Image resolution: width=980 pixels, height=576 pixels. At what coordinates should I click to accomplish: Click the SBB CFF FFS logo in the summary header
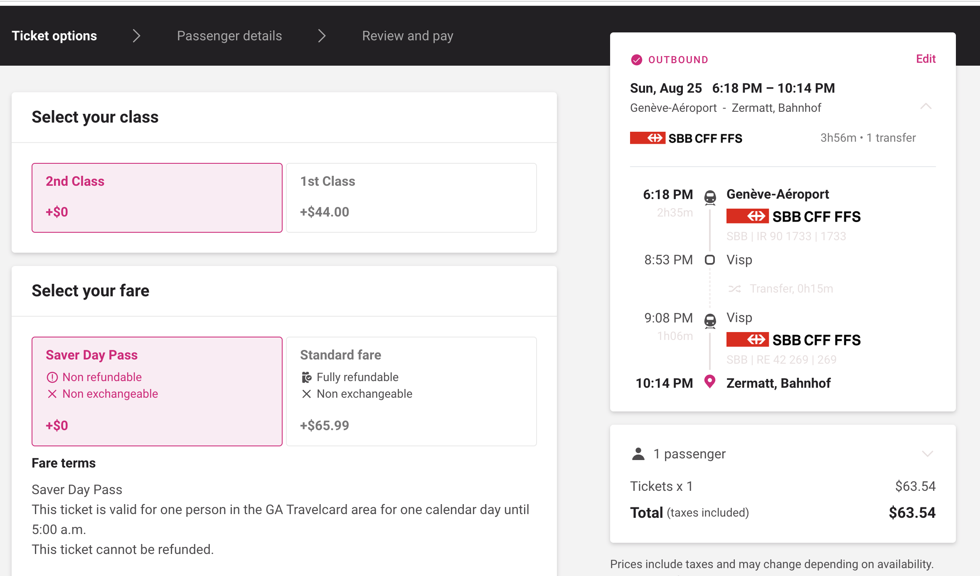tap(686, 138)
